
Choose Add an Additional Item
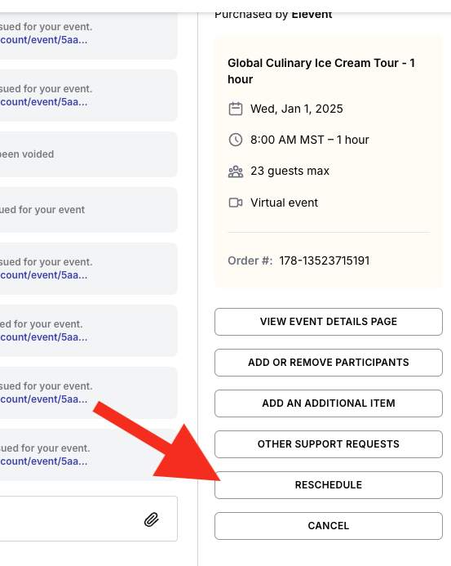[x=329, y=403]
